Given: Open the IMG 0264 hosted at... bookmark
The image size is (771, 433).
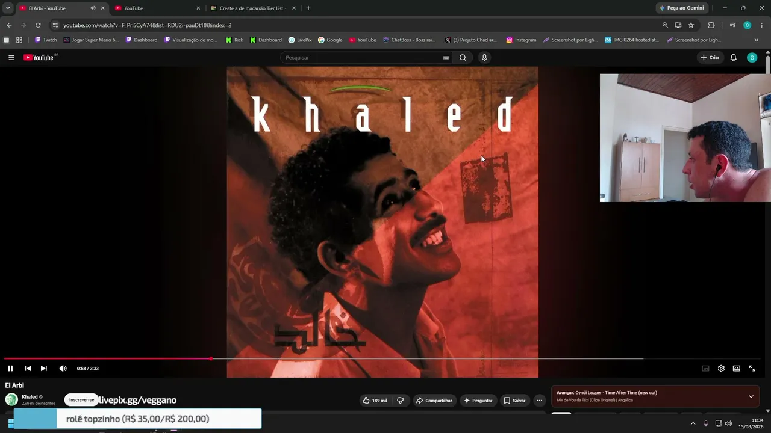Looking at the screenshot, I should (x=632, y=40).
